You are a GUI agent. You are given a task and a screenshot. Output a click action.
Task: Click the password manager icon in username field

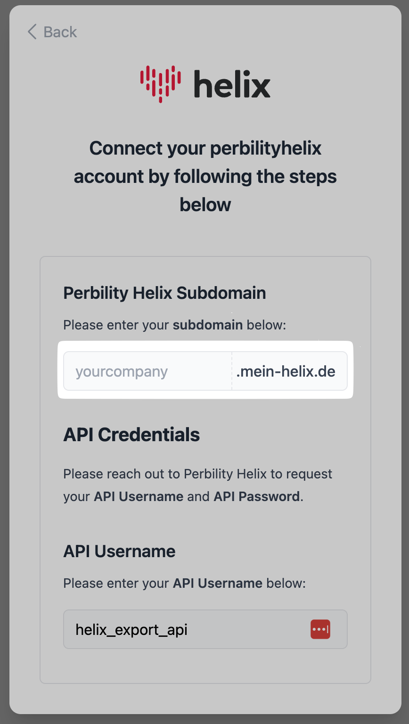coord(320,630)
